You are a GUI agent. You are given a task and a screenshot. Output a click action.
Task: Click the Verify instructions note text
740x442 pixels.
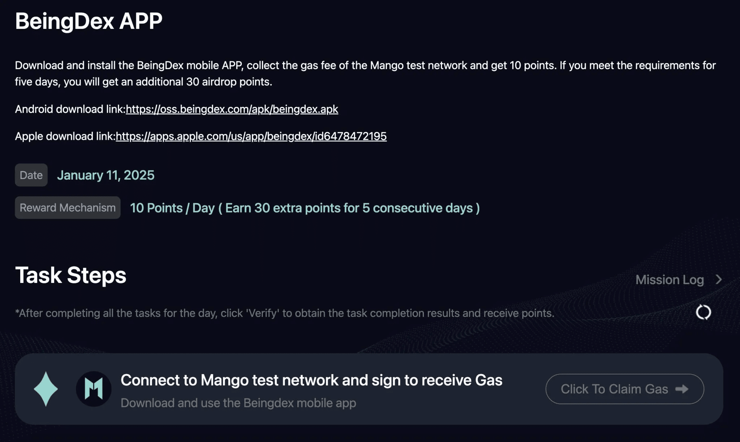click(284, 313)
